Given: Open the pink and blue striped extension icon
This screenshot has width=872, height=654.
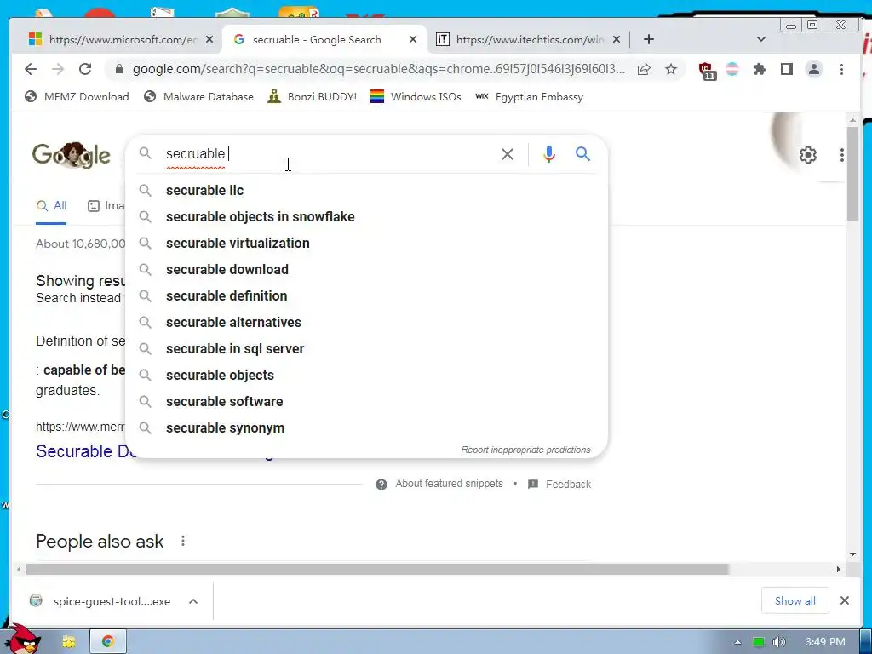Looking at the screenshot, I should click(x=732, y=69).
